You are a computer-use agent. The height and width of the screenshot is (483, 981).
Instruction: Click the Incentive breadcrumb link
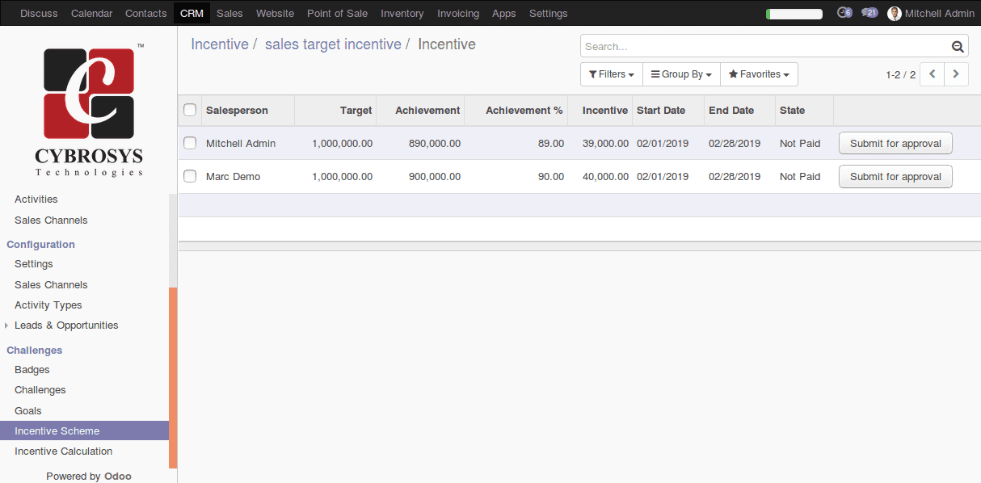coord(220,44)
